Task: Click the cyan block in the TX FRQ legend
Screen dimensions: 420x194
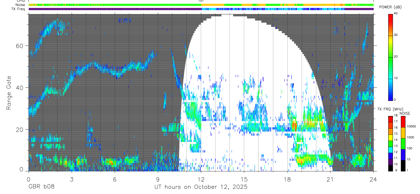Action: coord(391,149)
